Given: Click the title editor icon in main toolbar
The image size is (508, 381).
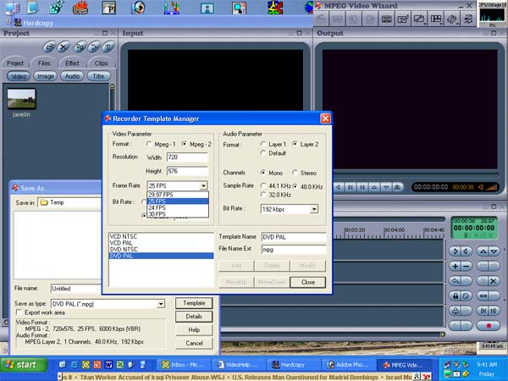Looking at the screenshot, I should click(x=403, y=19).
